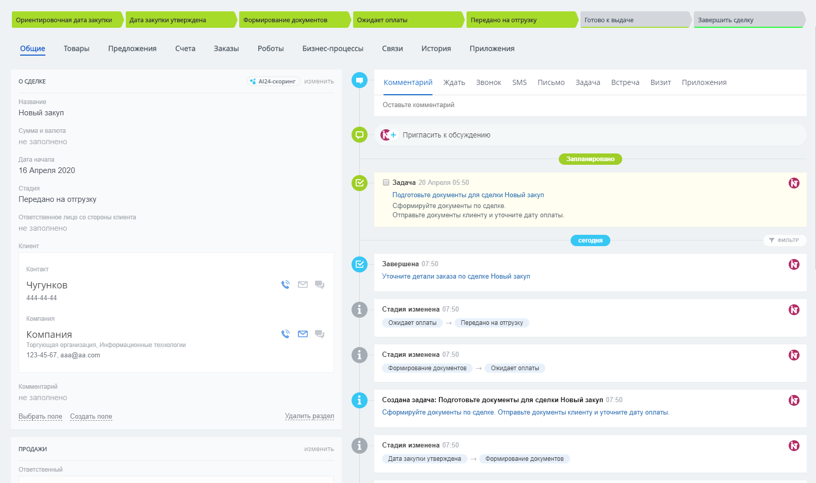Click the Оставьте комментарий input field
The height and width of the screenshot is (483, 816).
tap(590, 105)
